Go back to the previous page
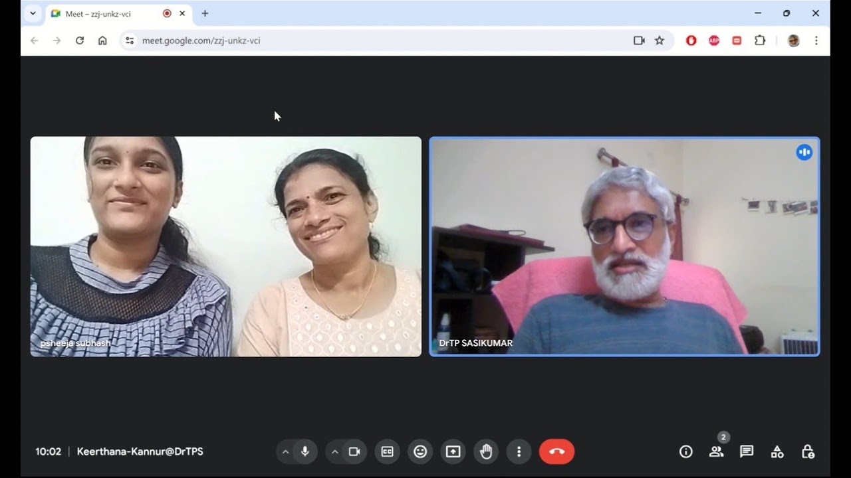The image size is (851, 478). click(x=35, y=40)
